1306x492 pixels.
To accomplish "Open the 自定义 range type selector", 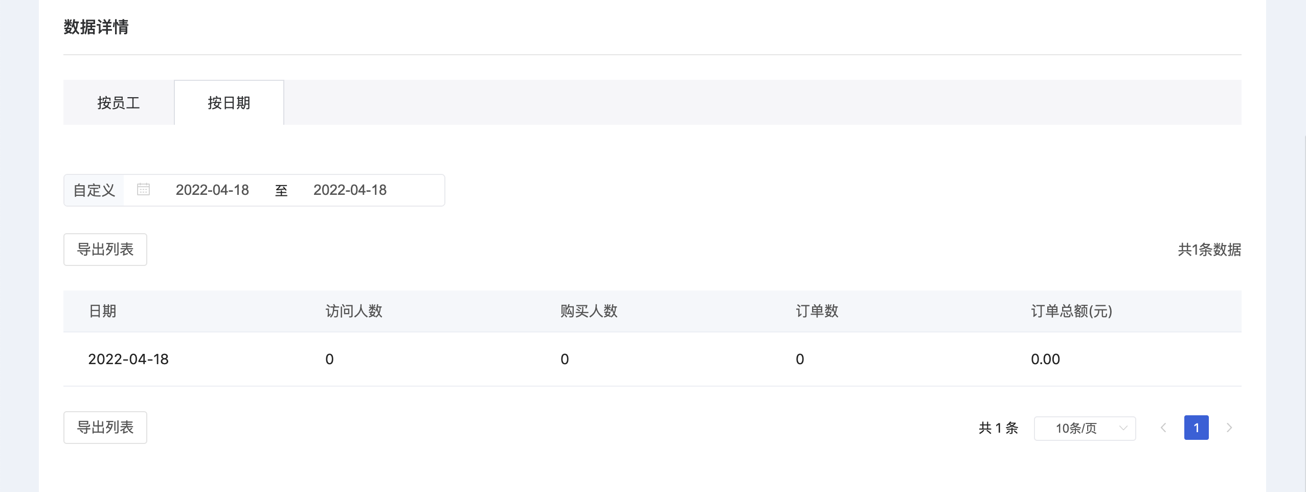I will [94, 190].
